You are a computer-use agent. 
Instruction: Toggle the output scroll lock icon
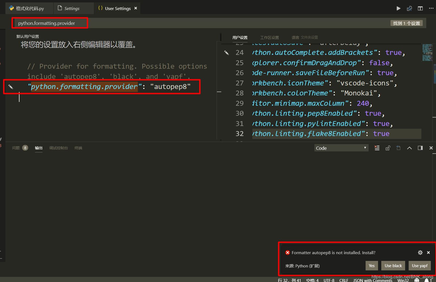click(388, 148)
